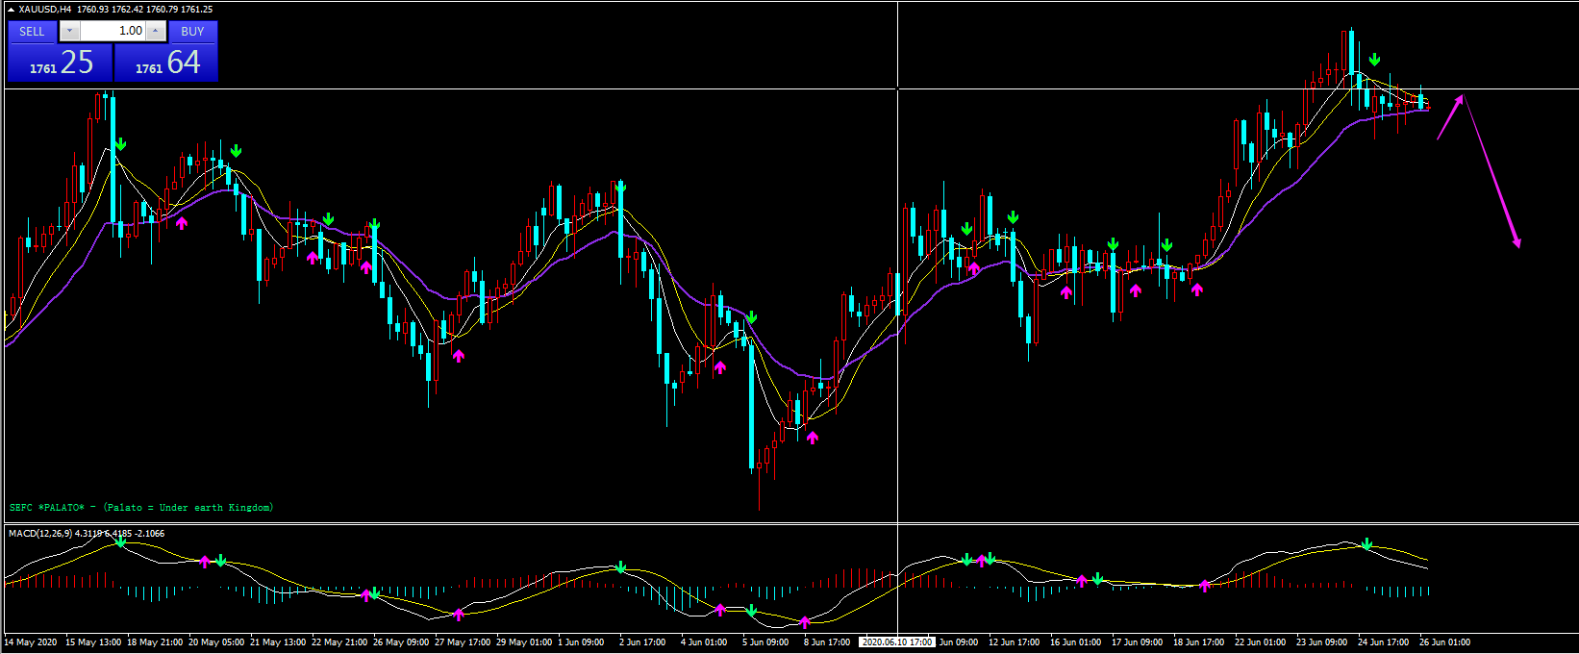Viewport: 1579px width, 654px height.
Task: Click the BUY button
Action: pyautogui.click(x=192, y=32)
